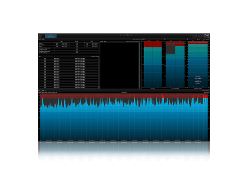Screen dimensions: 248x183
Task: Click the Mean column header in statistics table
Action: click(x=77, y=41)
